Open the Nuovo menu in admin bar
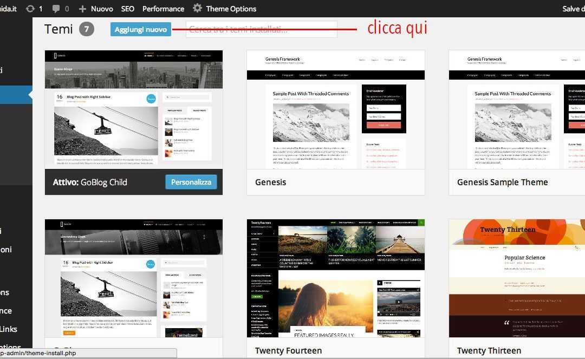The width and height of the screenshot is (585, 359). [102, 9]
